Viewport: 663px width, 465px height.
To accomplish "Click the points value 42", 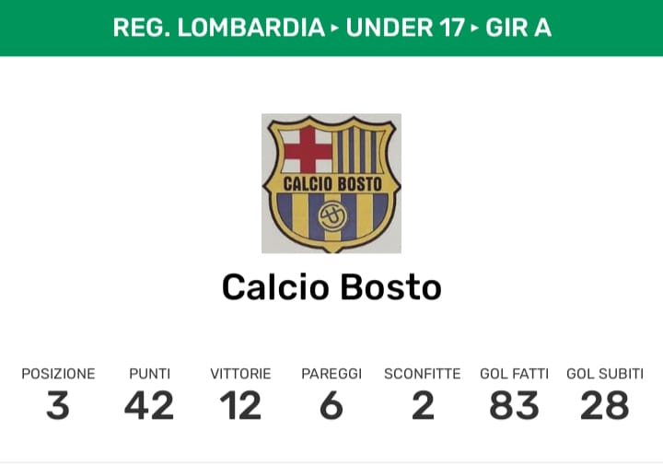I will point(149,405).
